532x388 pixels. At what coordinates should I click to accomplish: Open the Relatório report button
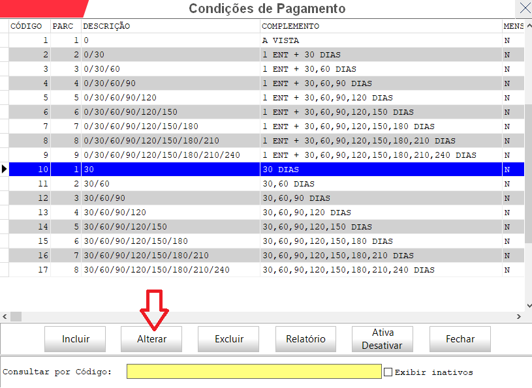click(x=305, y=339)
